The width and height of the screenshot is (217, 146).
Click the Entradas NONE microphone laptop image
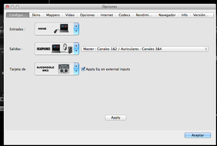point(62,28)
